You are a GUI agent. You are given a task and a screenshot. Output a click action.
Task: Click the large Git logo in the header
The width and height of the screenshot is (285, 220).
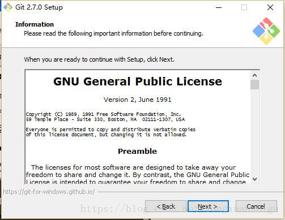266,31
